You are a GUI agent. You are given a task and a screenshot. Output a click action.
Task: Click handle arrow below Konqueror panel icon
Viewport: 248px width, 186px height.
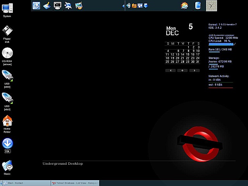tap(64, 10)
